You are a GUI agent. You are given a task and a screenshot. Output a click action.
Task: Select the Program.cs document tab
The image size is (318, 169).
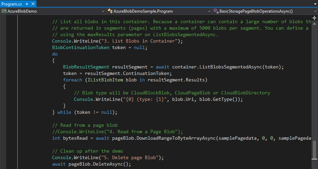[12, 4]
